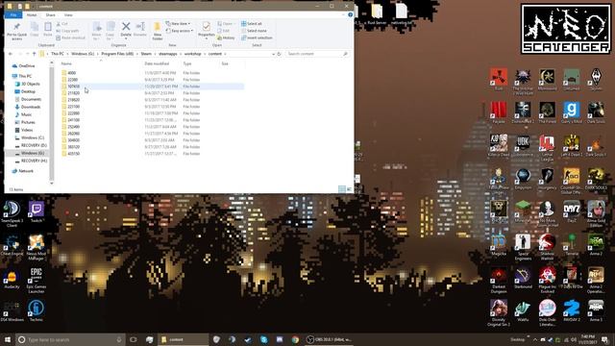This screenshot has width=615, height=346.
Task: Select the folder named 304930
Action: [74, 140]
